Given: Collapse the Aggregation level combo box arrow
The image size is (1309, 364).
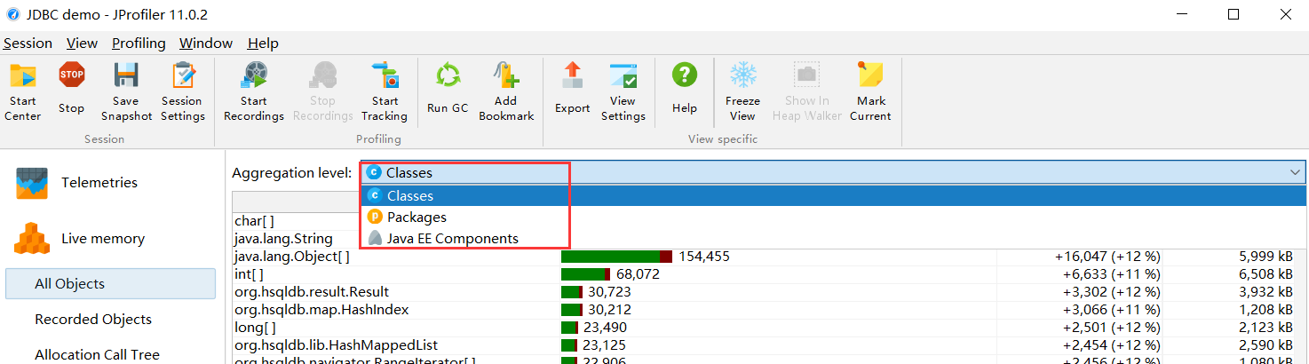Looking at the screenshot, I should point(1294,173).
